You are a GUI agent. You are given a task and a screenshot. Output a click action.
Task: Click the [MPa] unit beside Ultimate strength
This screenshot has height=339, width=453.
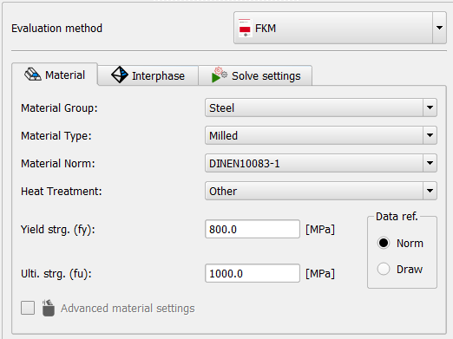(320, 274)
